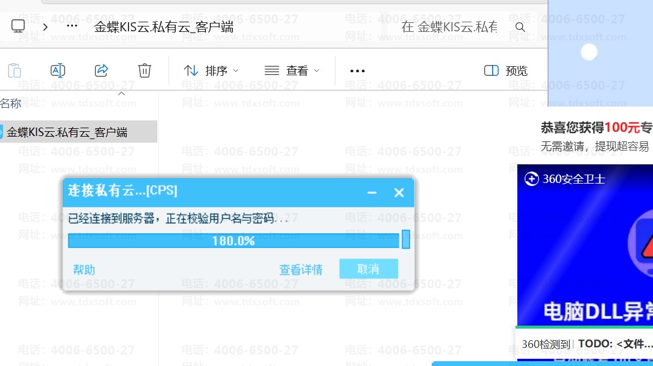Focus the search box 在 金蝶KIS云.私有
This screenshot has width=653, height=366.
tap(449, 27)
